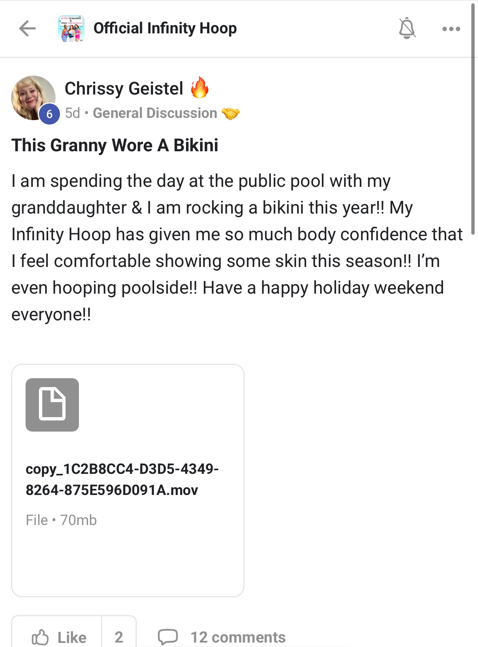This screenshot has height=647, width=478.
Task: Click the handshake emoji after General Discussion
Action: tap(230, 113)
